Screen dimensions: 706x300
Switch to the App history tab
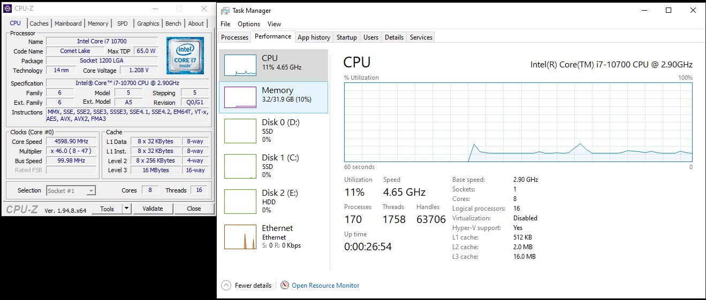(x=314, y=37)
